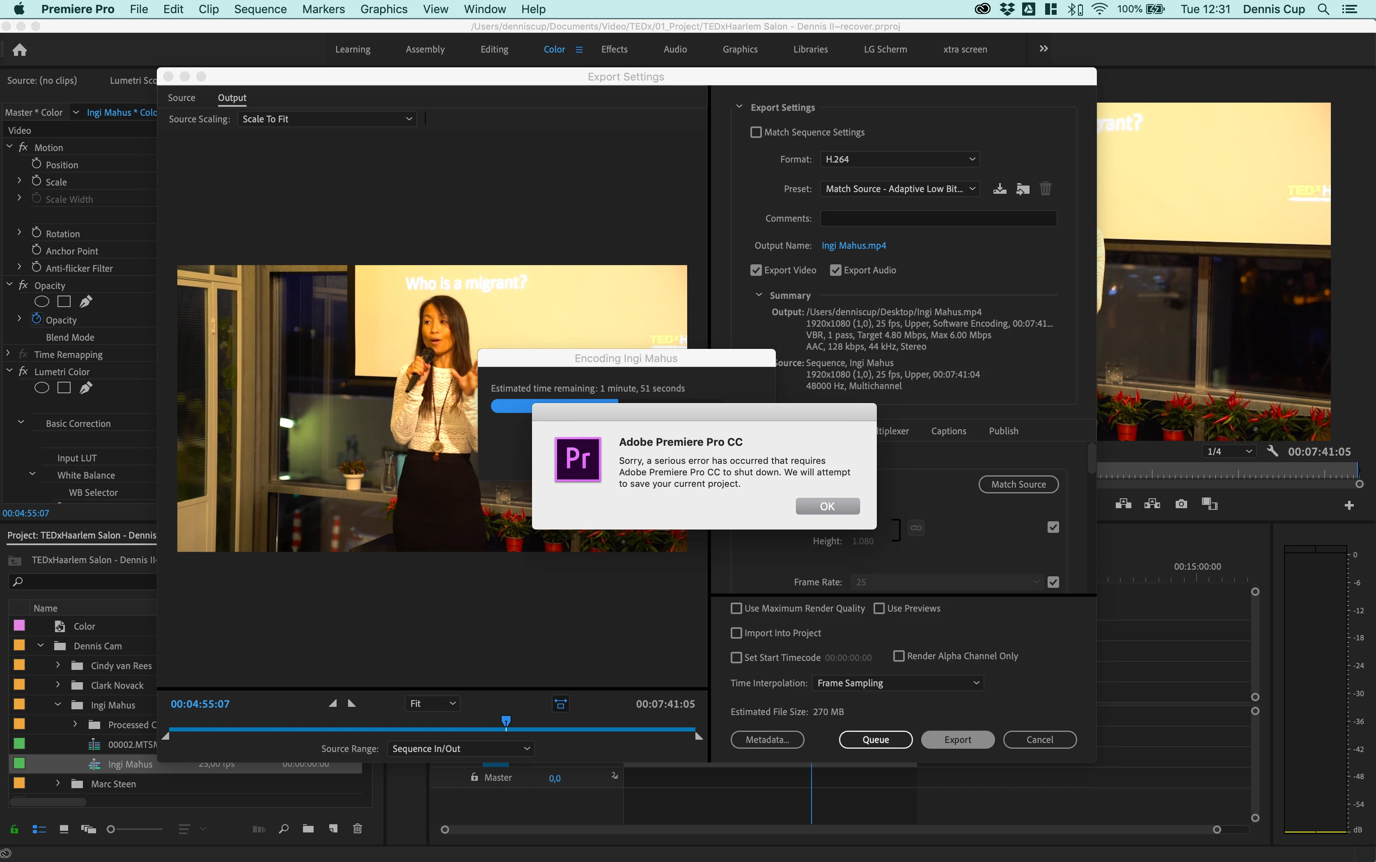This screenshot has width=1376, height=862.
Task: Open the Time Interpolation Frame Sampling dropdown
Action: 898,683
